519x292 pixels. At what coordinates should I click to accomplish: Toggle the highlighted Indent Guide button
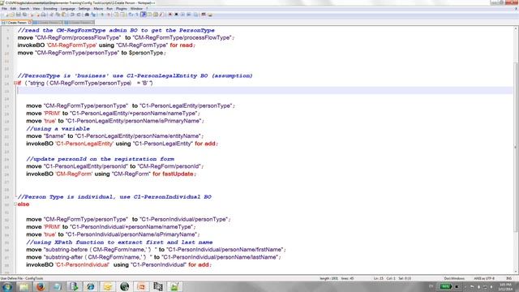click(x=144, y=15)
